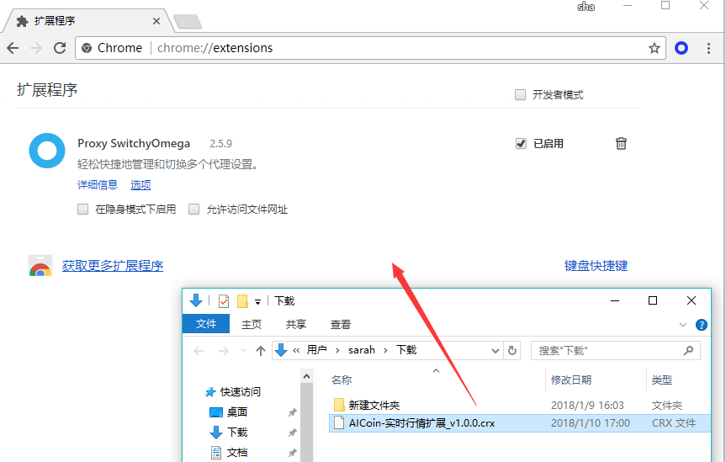Viewport: 726px width, 462px height.
Task: Uncheck the 已启用 checkbox
Action: click(521, 144)
